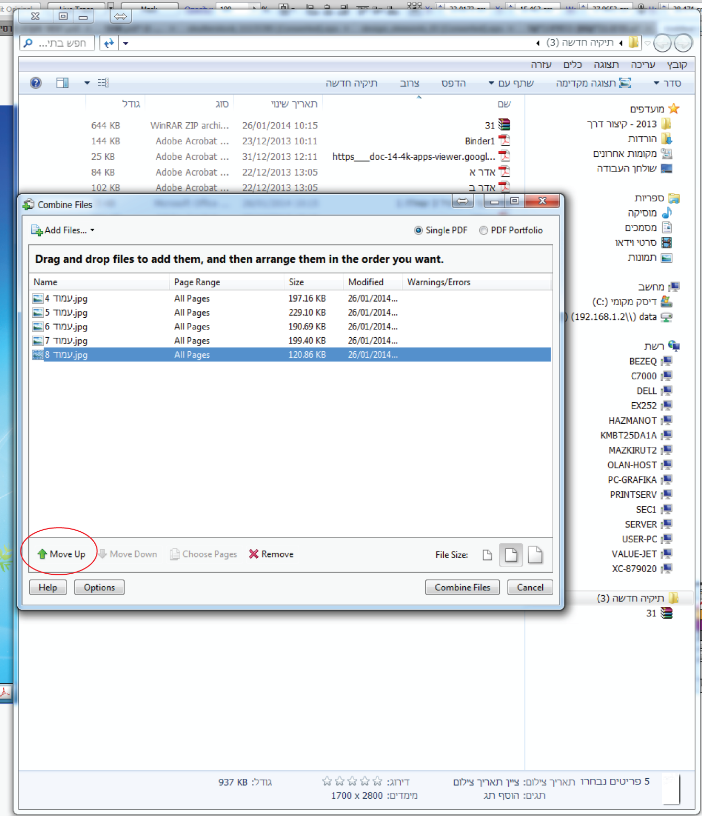The height and width of the screenshot is (816, 702).
Task: Click the Move Up button
Action: tap(61, 554)
